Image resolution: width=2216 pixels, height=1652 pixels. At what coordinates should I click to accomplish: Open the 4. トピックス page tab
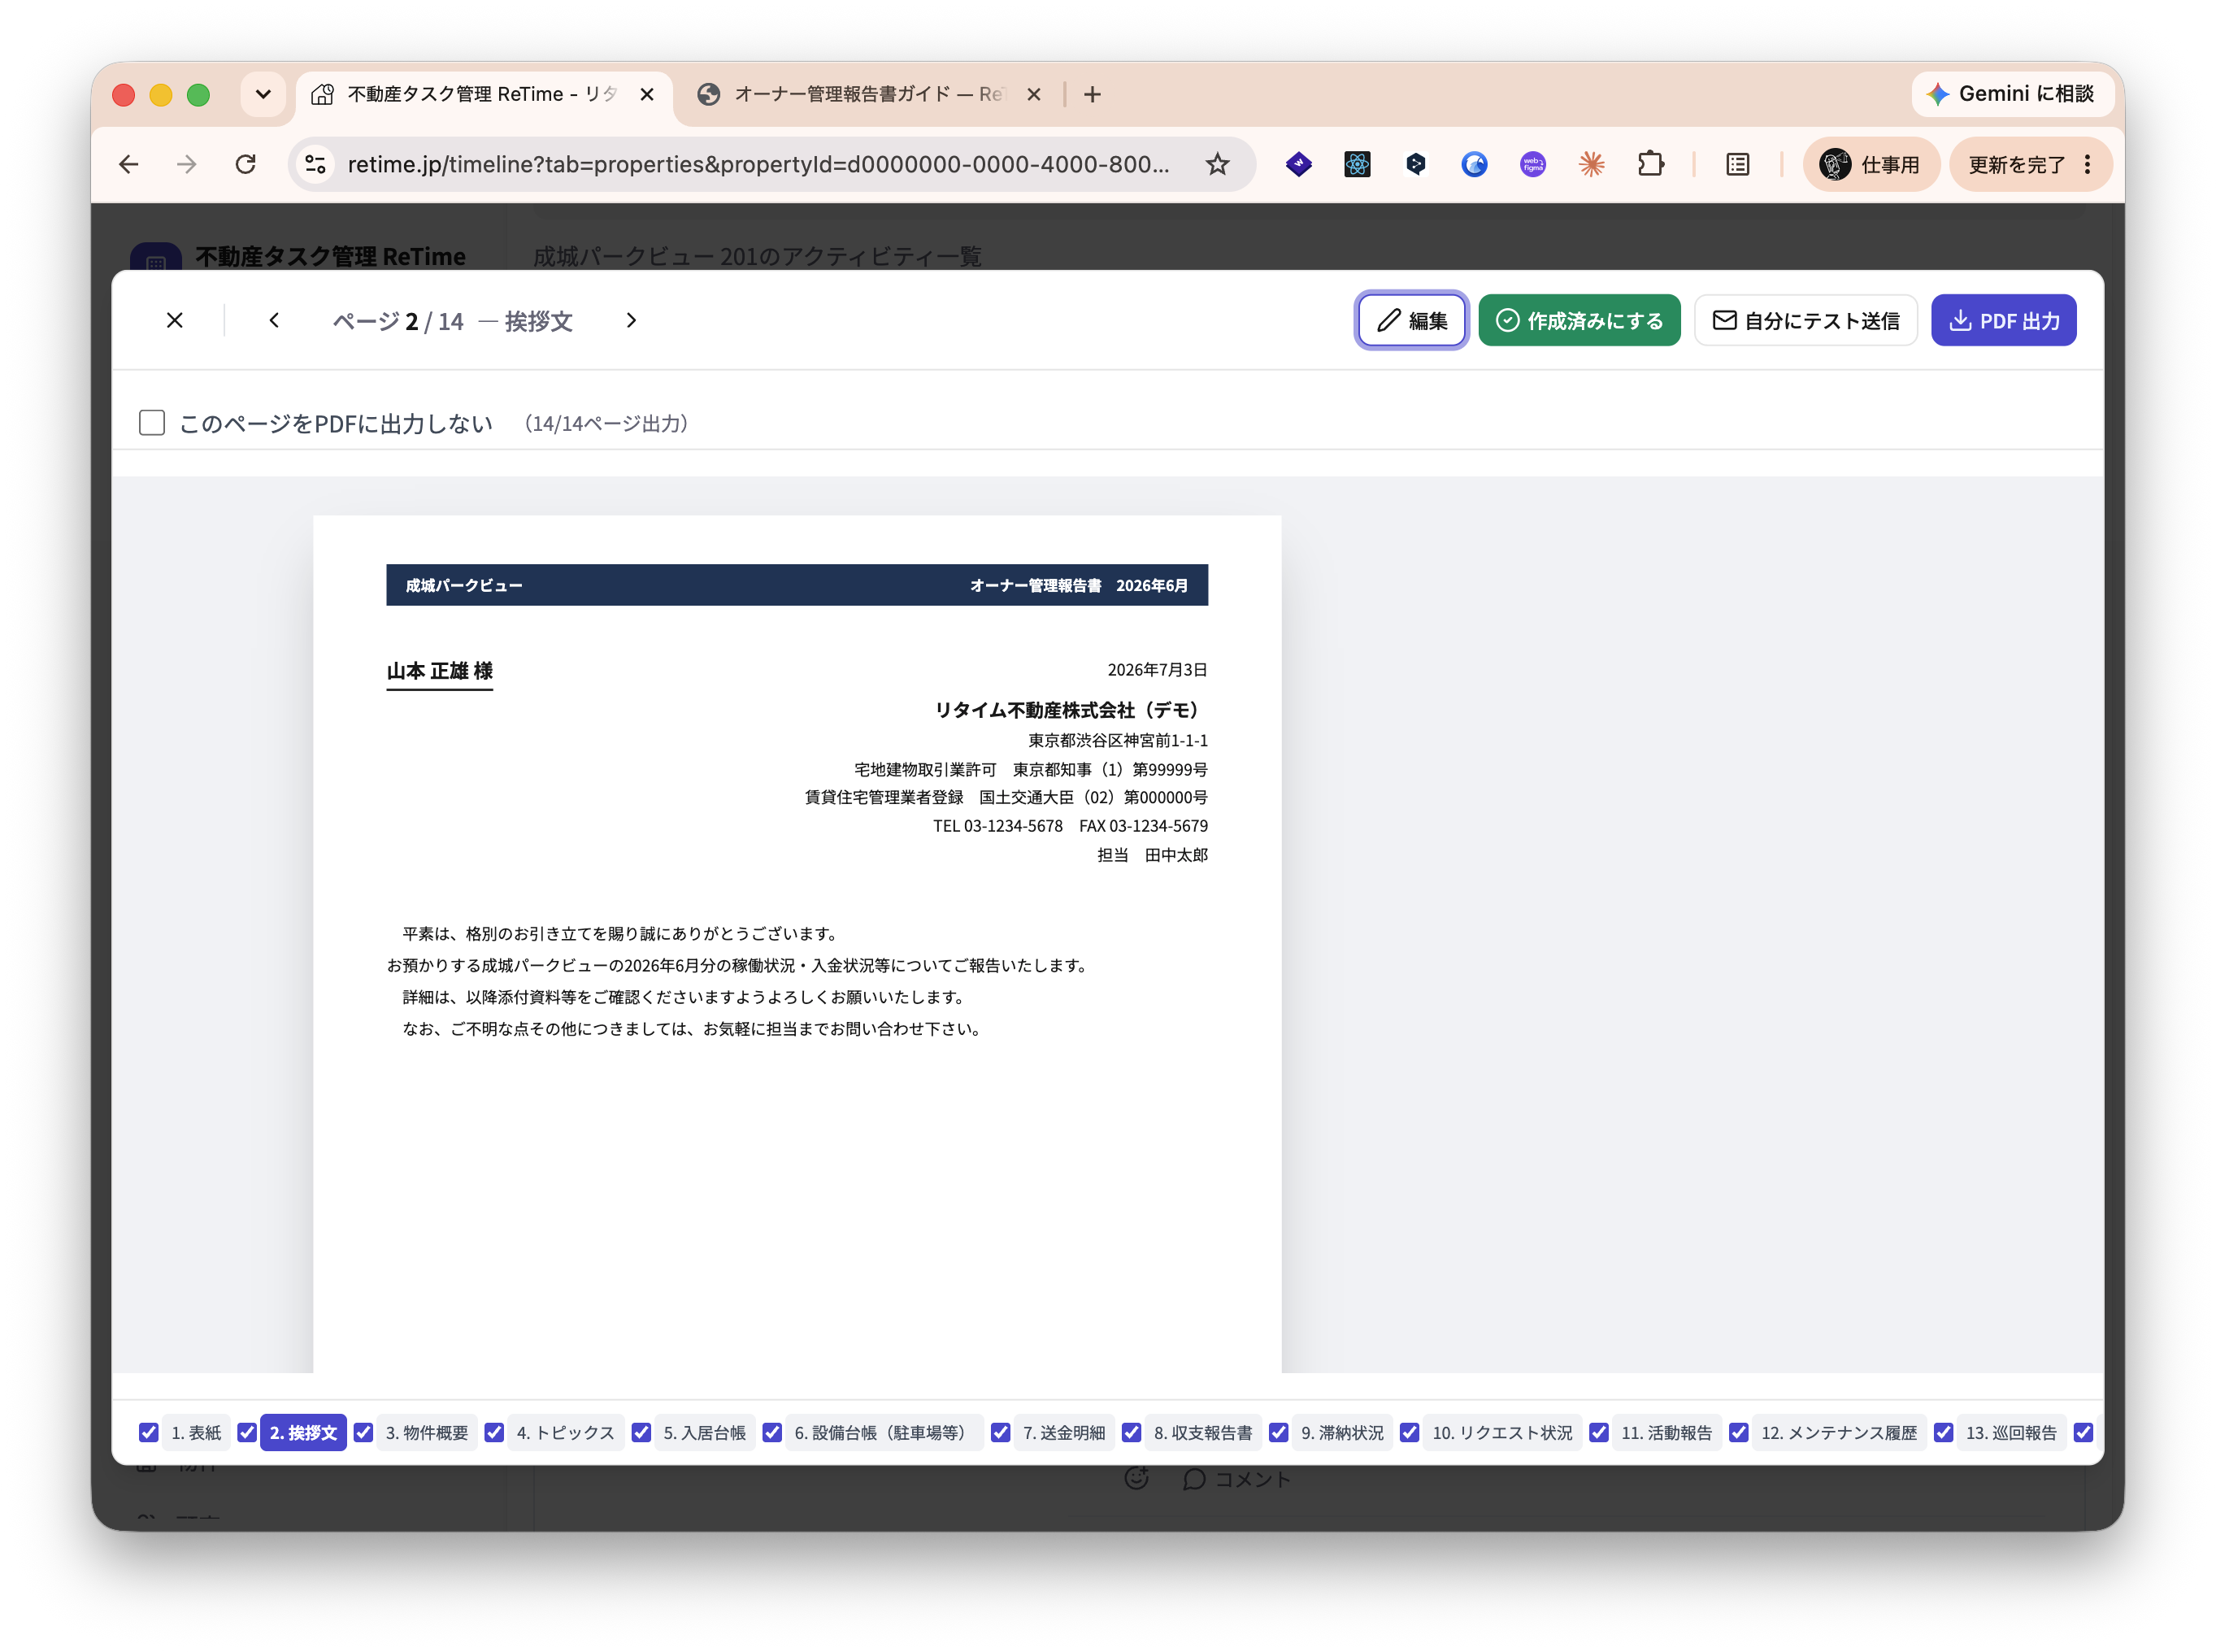[565, 1432]
